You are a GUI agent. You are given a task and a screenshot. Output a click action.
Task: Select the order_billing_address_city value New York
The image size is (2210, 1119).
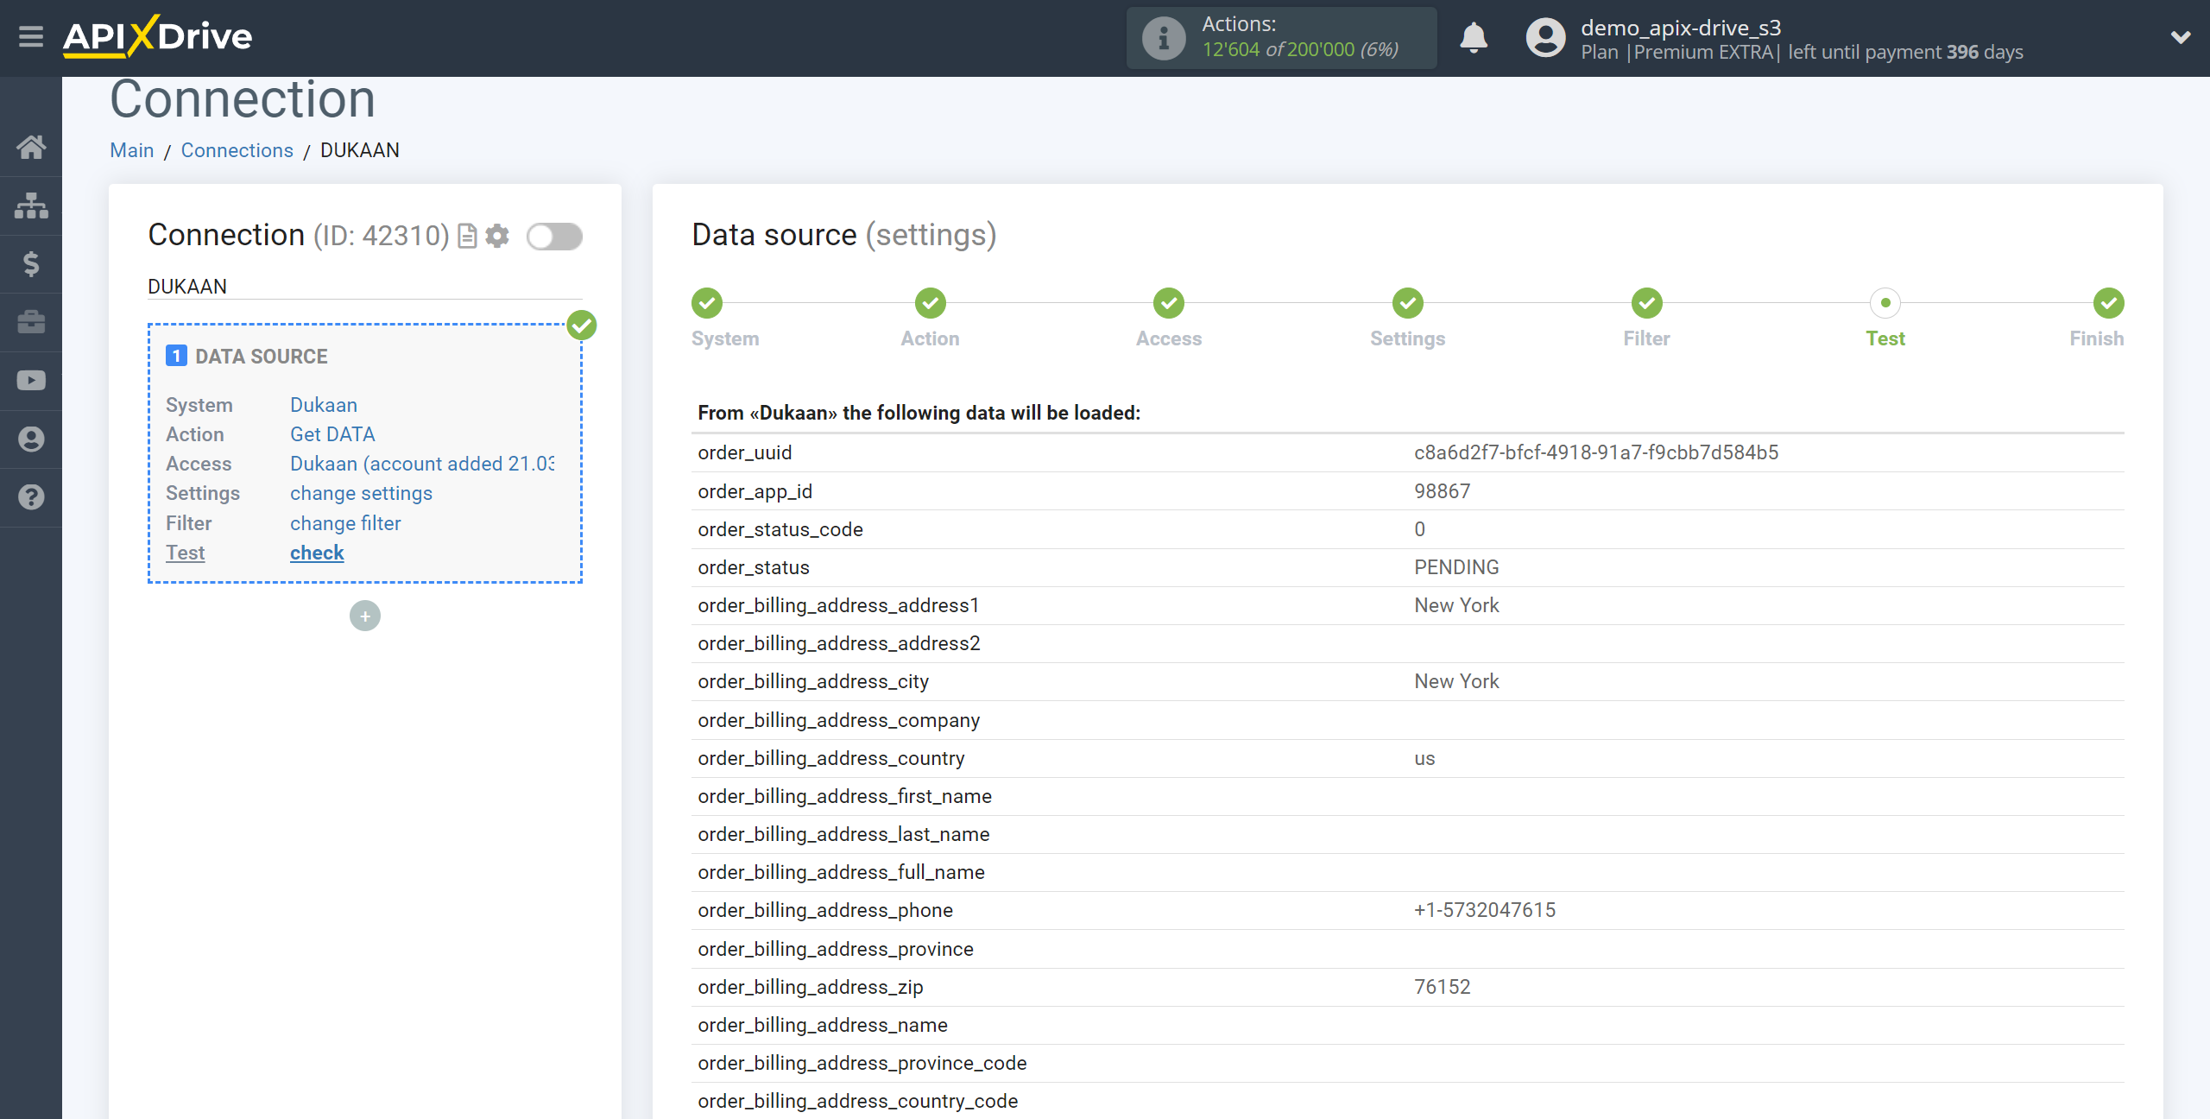1456,681
